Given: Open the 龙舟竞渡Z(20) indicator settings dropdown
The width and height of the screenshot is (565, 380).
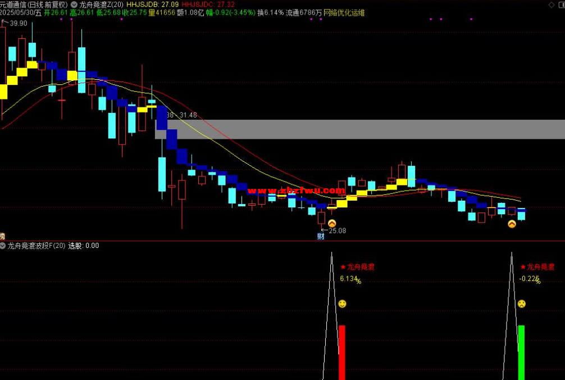Looking at the screenshot, I should [x=74, y=4].
